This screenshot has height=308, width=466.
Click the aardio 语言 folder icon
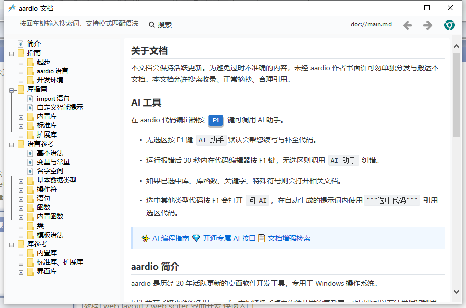click(30, 71)
